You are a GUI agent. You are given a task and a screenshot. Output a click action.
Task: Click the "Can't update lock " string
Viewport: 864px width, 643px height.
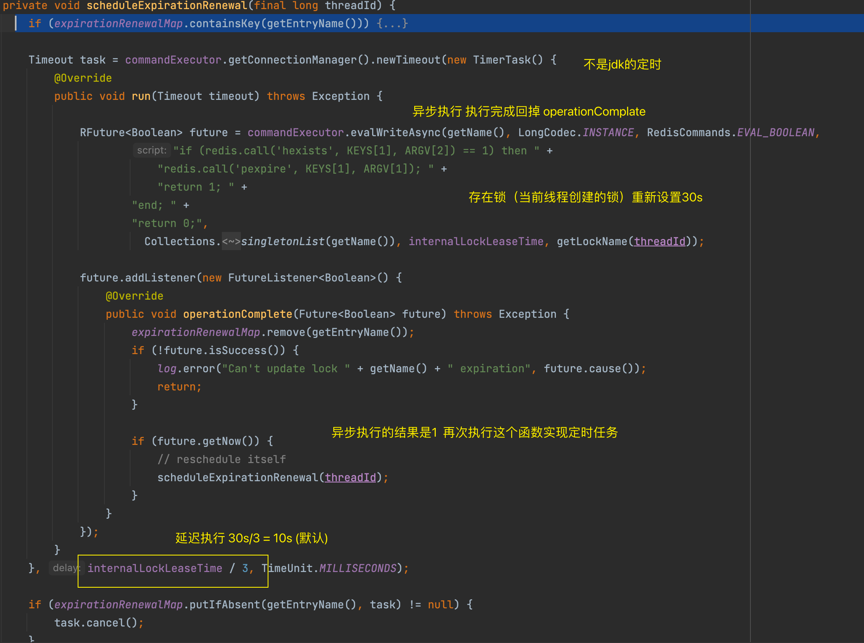click(286, 369)
